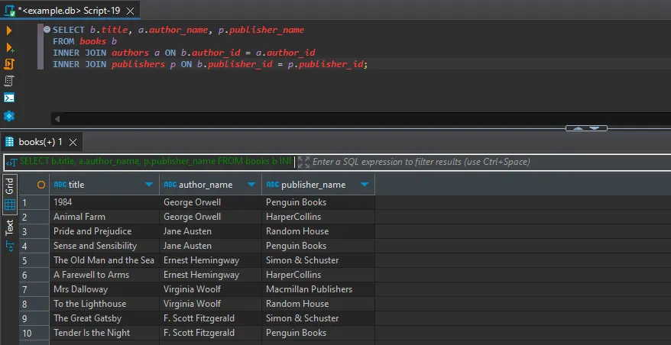Select the cell '1984'
This screenshot has height=345, width=671.
pos(105,202)
